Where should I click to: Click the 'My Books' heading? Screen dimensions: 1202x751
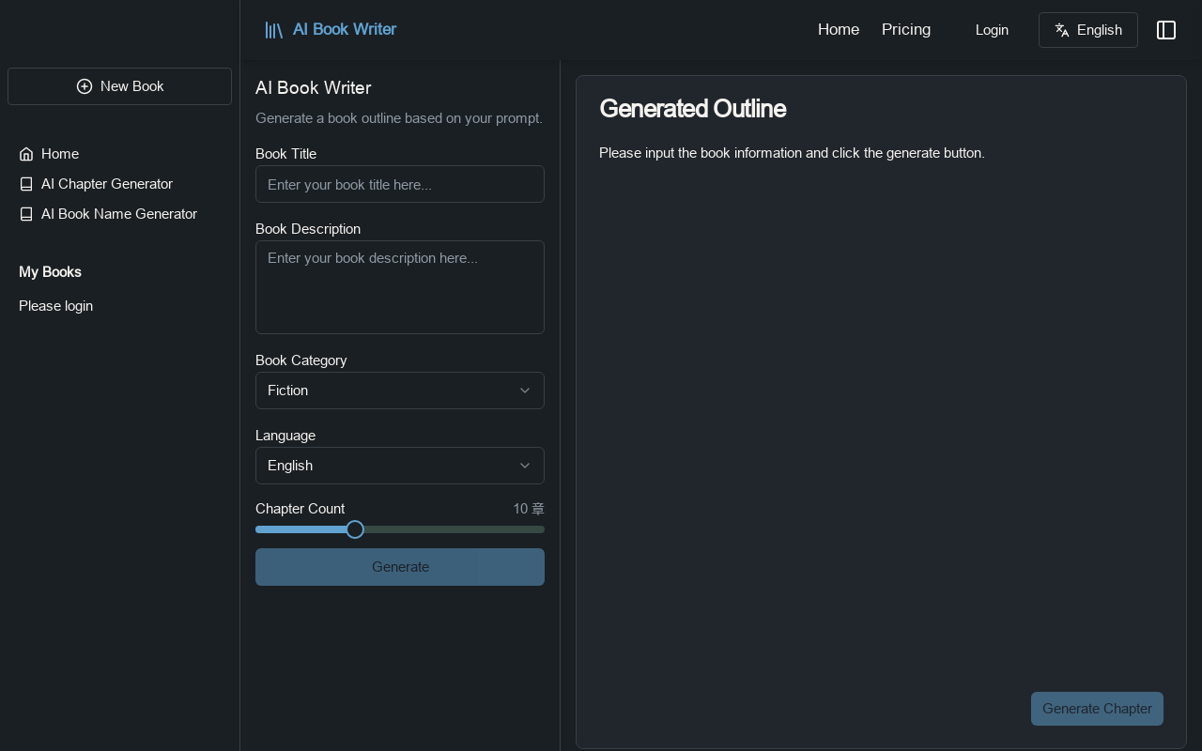pos(50,272)
